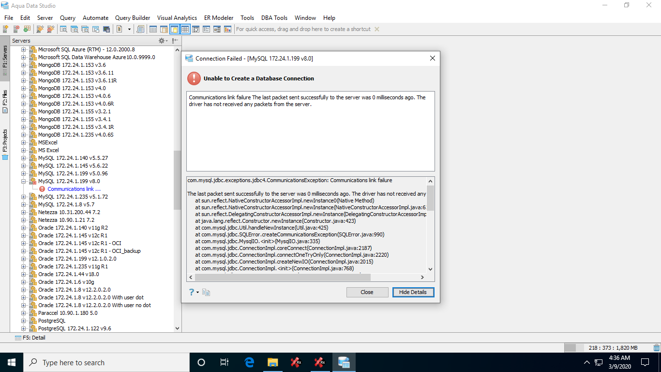This screenshot has width=661, height=372.
Task: Open Task View from the taskbar
Action: [x=225, y=362]
